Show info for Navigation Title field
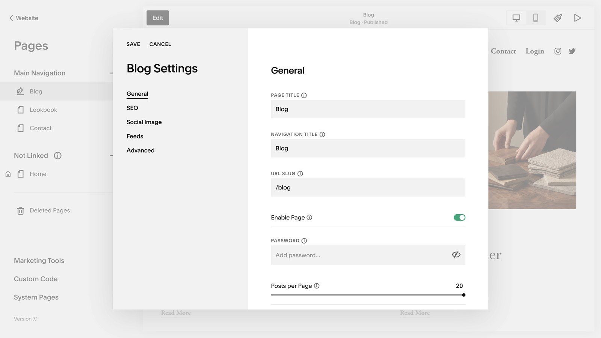 (x=322, y=134)
